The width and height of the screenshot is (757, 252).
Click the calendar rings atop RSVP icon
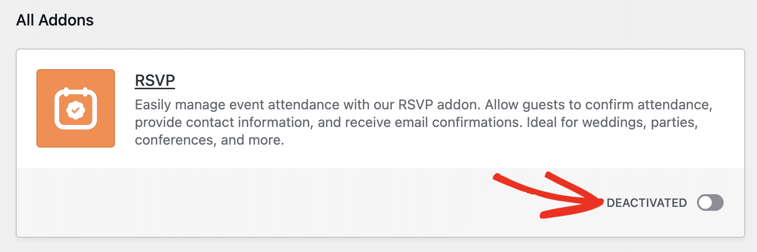coord(76,91)
